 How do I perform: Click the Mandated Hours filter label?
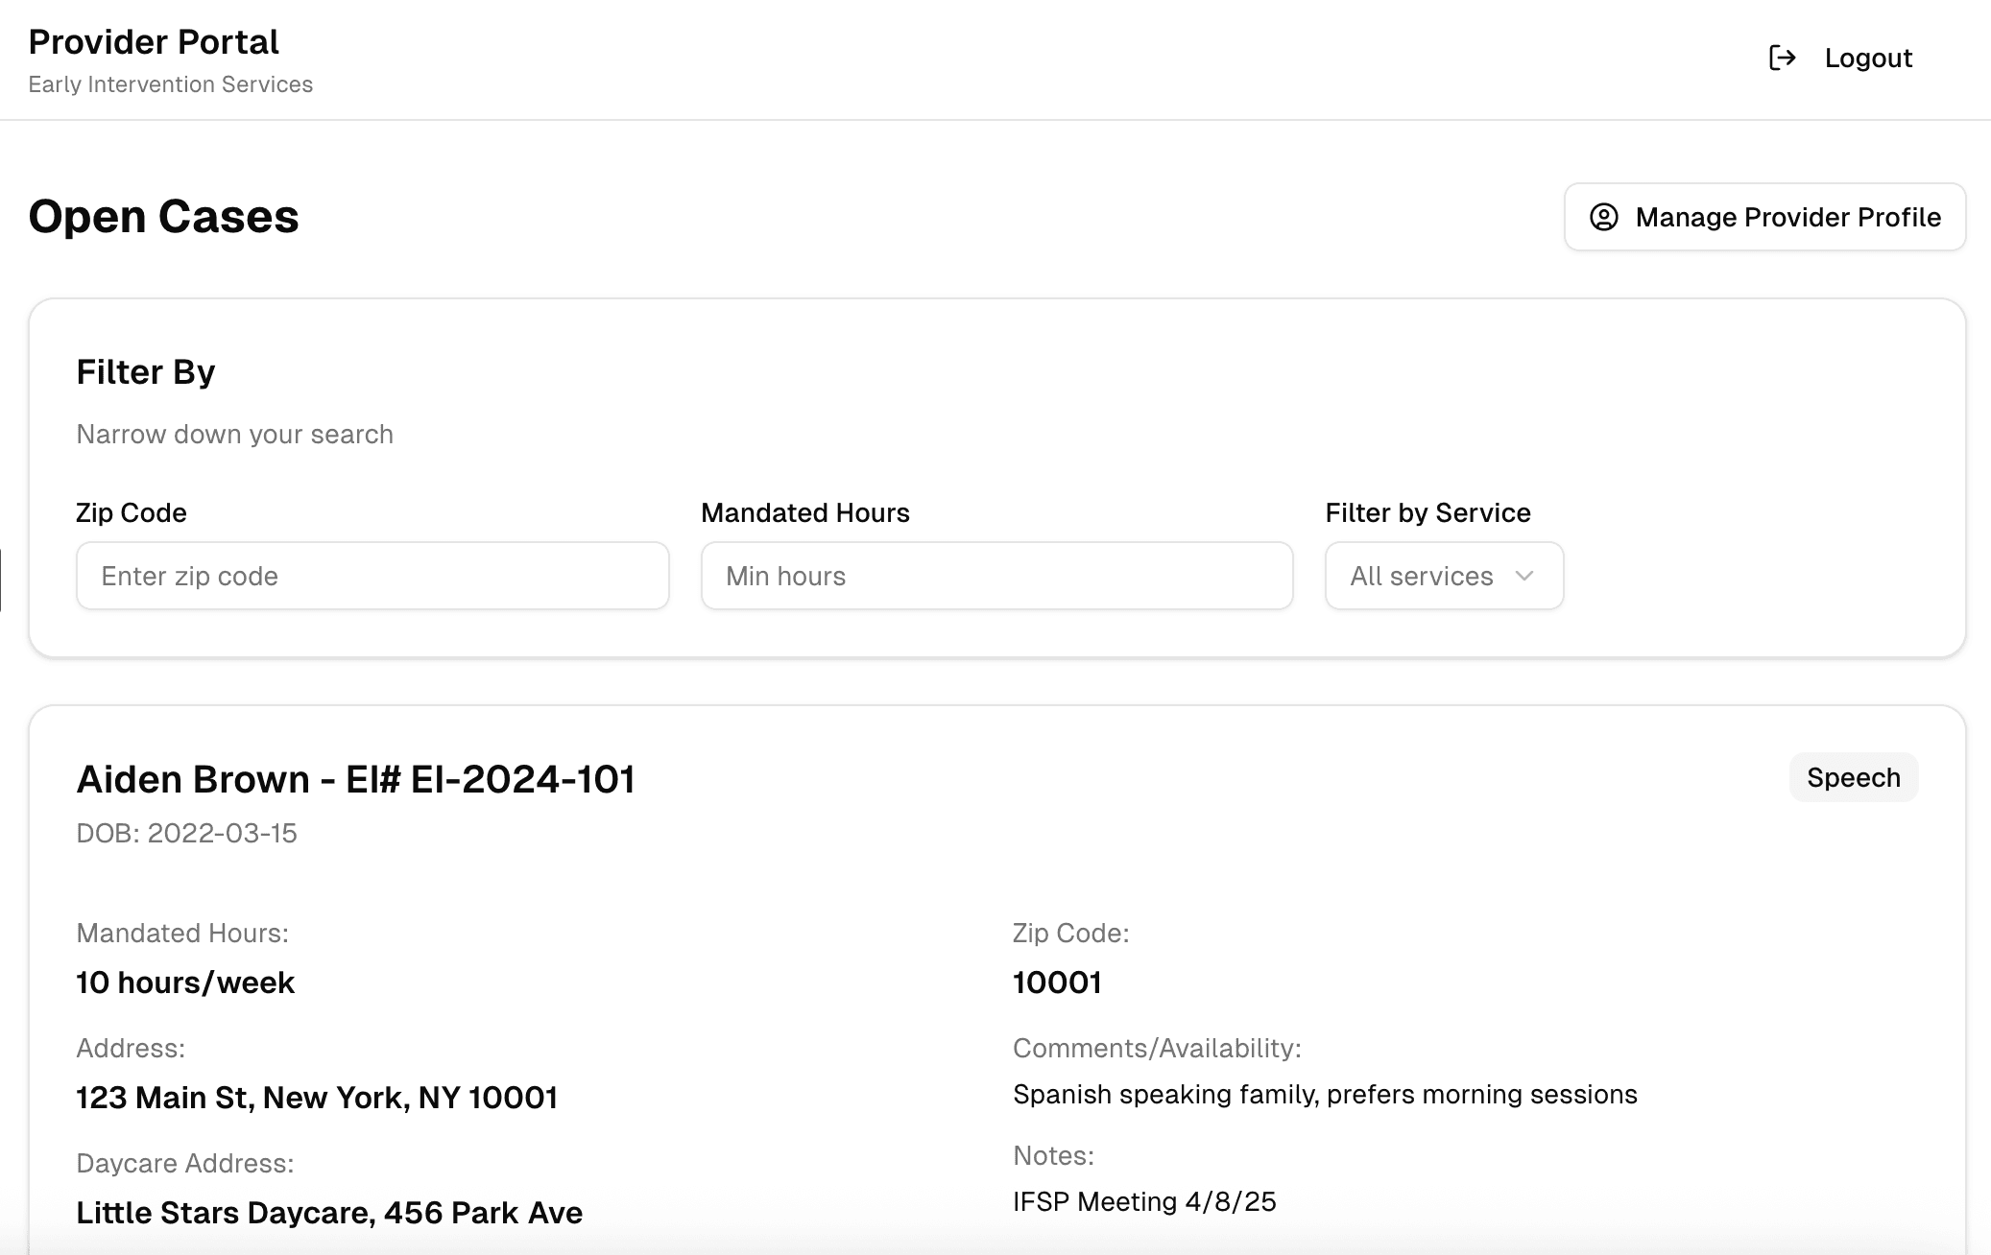pos(804,512)
